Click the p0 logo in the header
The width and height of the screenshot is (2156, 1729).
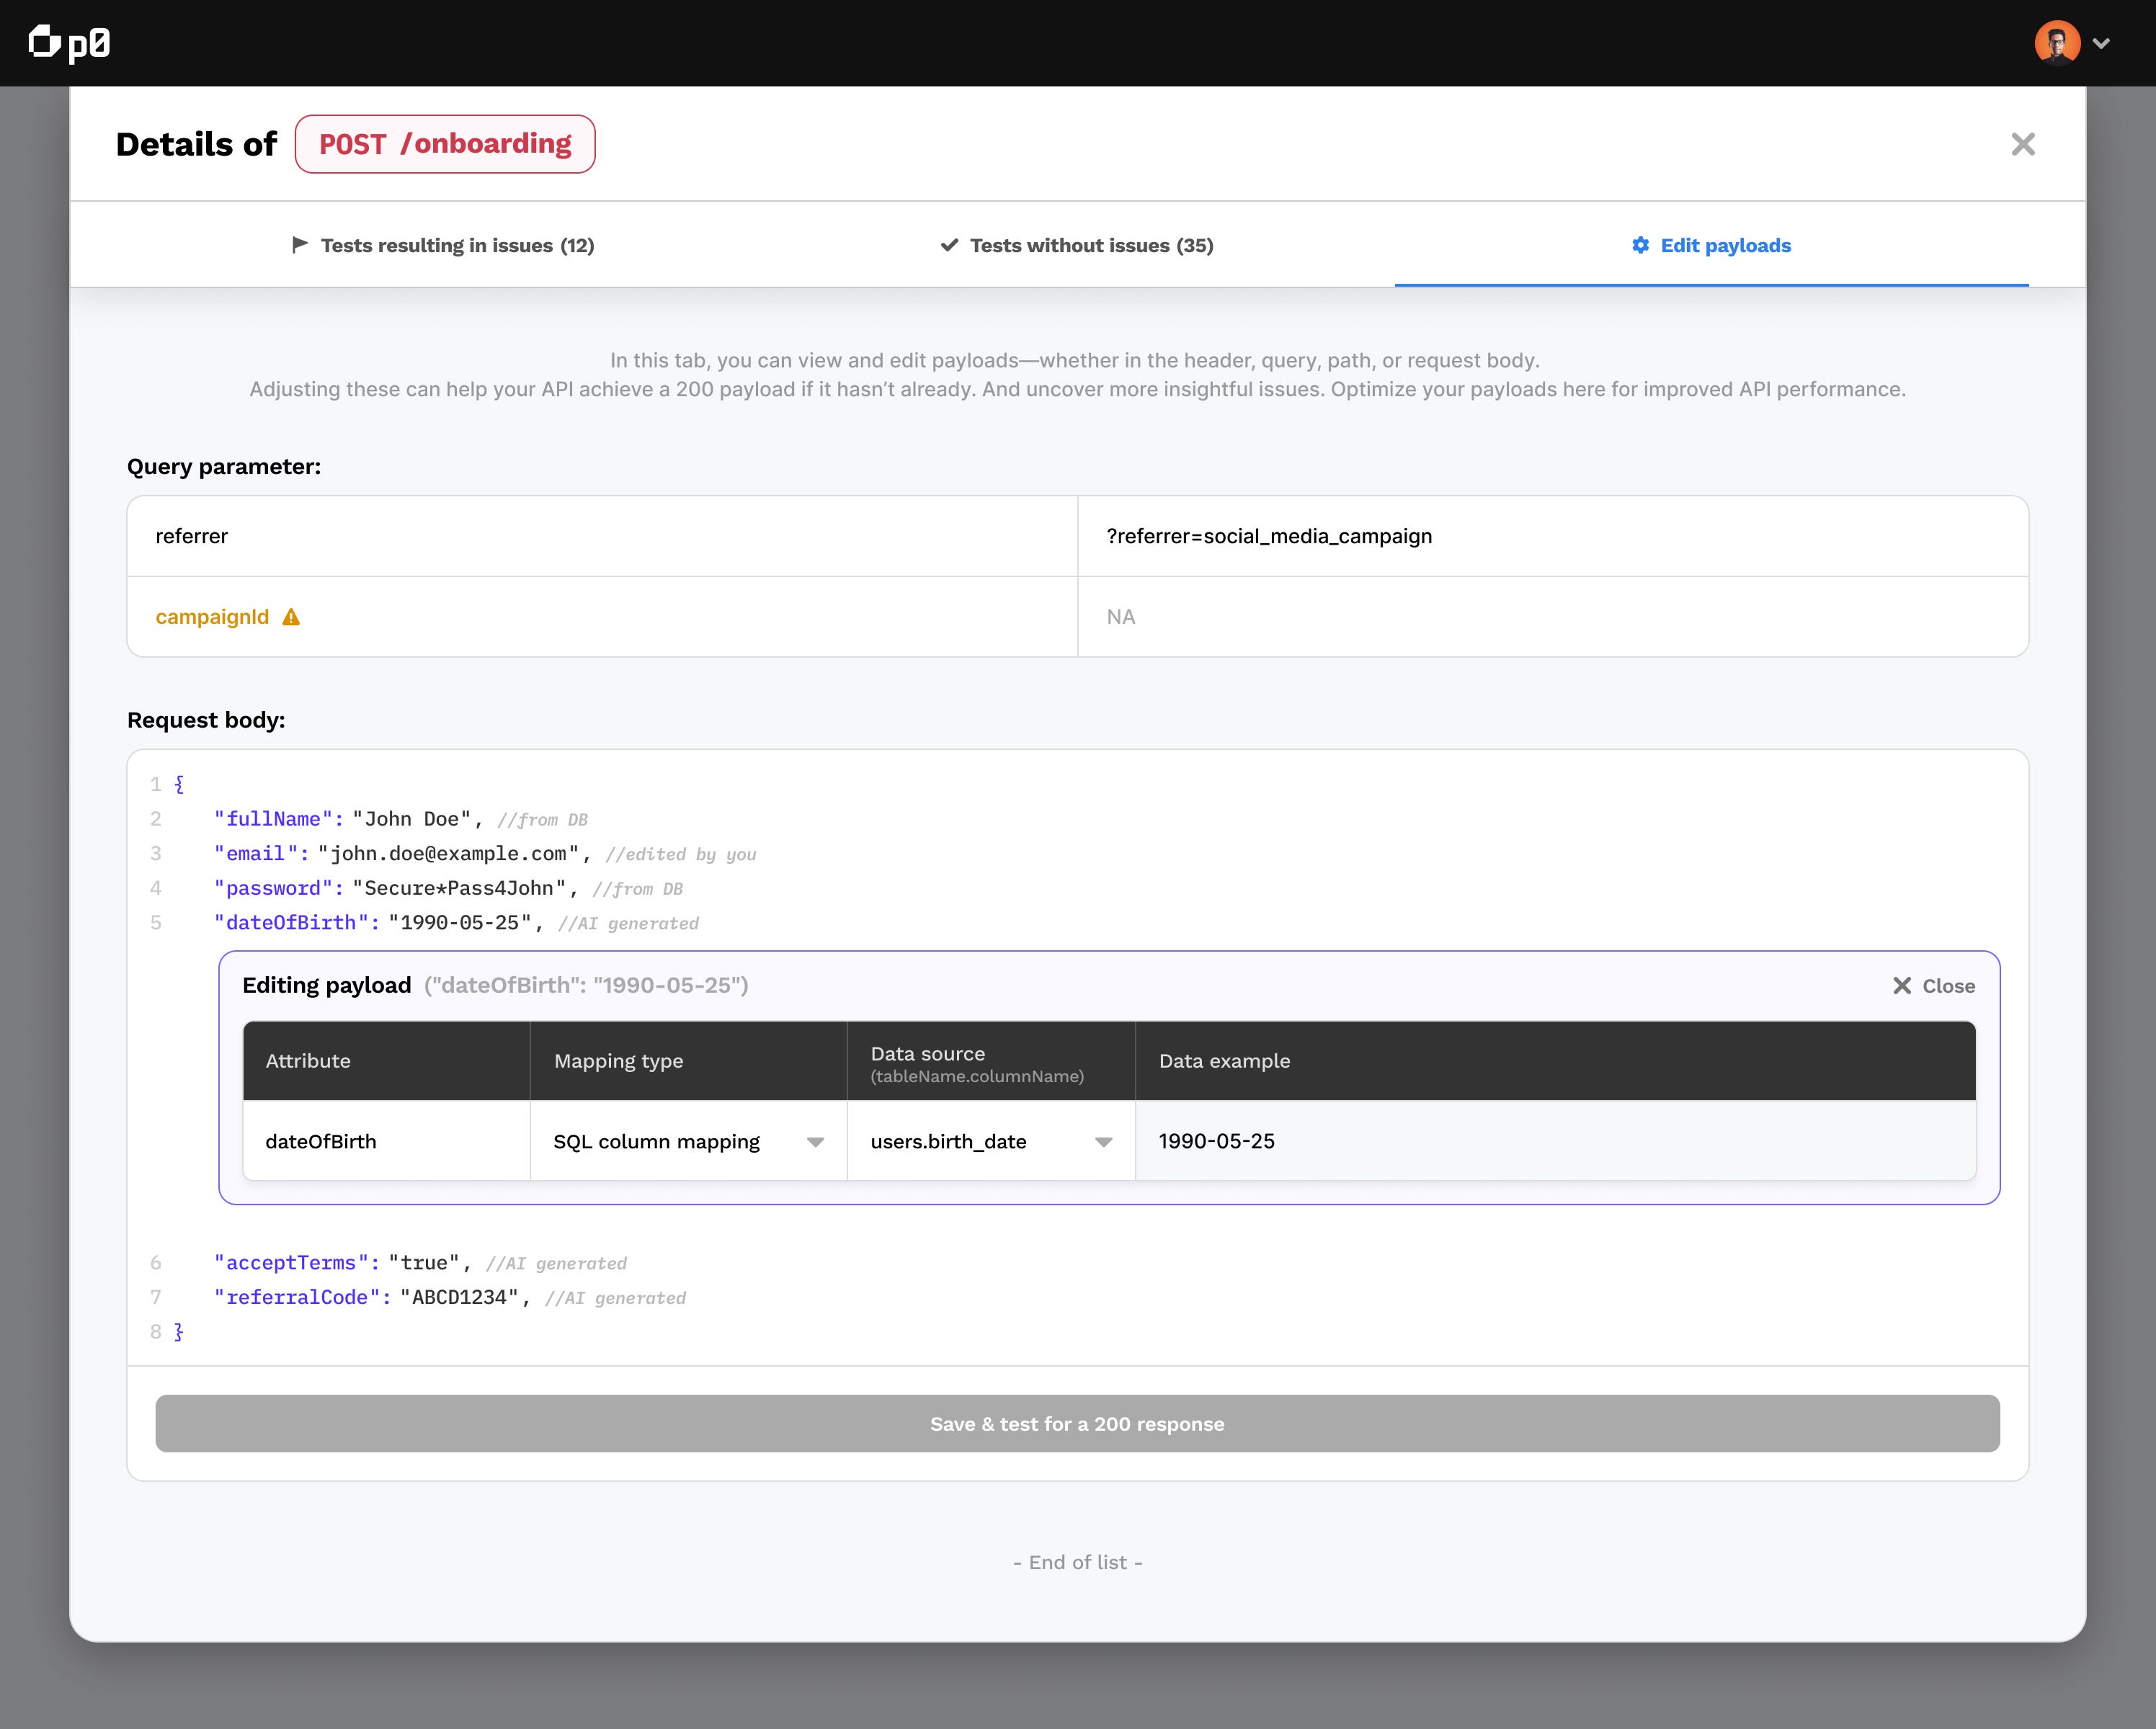(x=69, y=43)
